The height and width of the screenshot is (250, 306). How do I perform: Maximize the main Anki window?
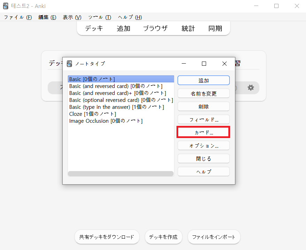pos(276,6)
